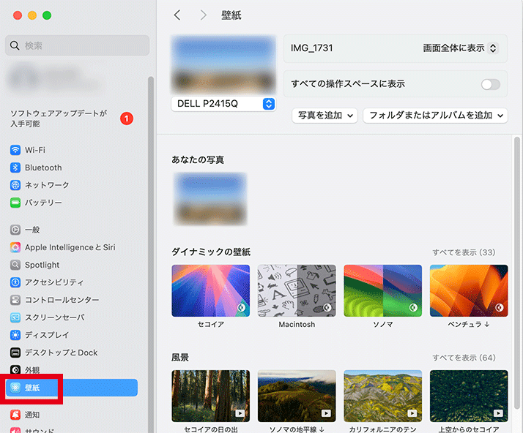
Task: Open アクセシビリティ icon in sidebar
Action: tap(15, 282)
